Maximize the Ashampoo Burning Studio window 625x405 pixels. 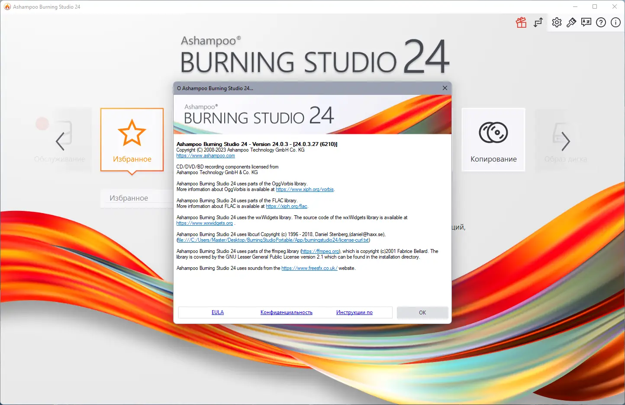click(595, 6)
